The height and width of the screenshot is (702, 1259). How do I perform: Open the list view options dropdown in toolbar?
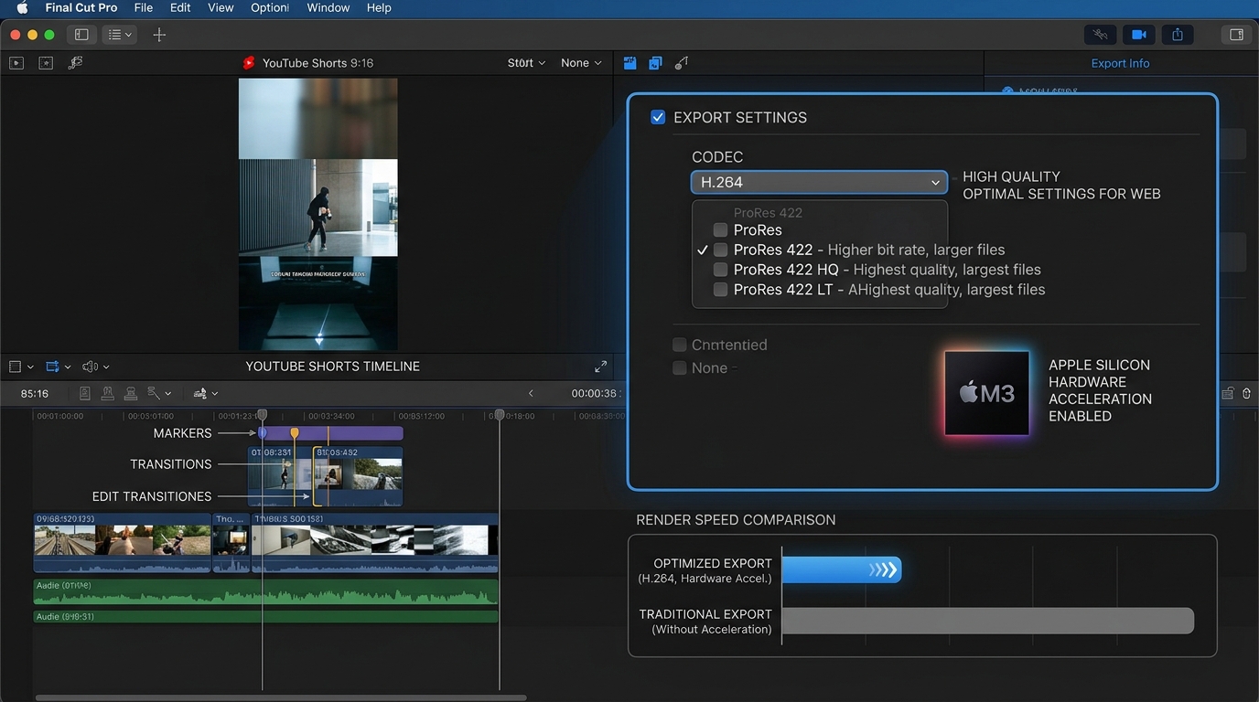pos(120,35)
